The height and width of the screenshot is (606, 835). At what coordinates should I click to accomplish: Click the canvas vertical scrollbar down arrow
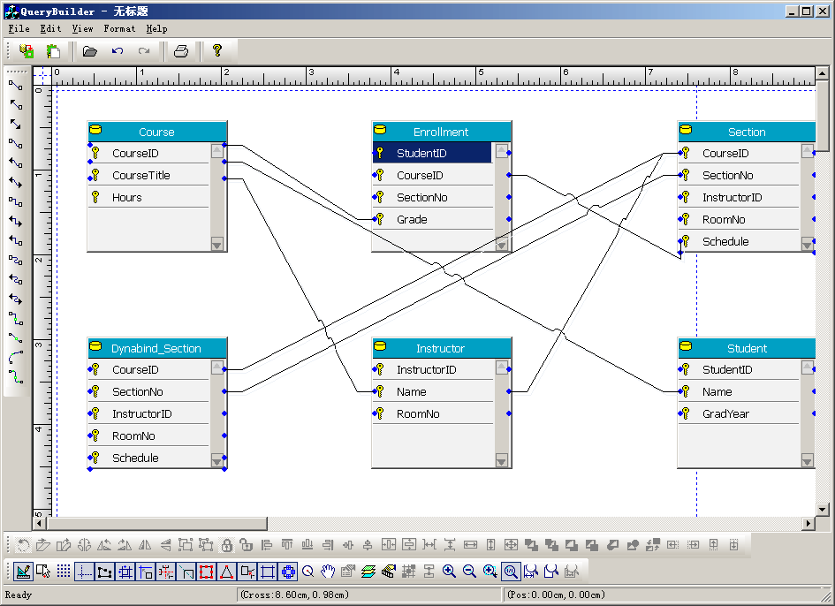823,509
